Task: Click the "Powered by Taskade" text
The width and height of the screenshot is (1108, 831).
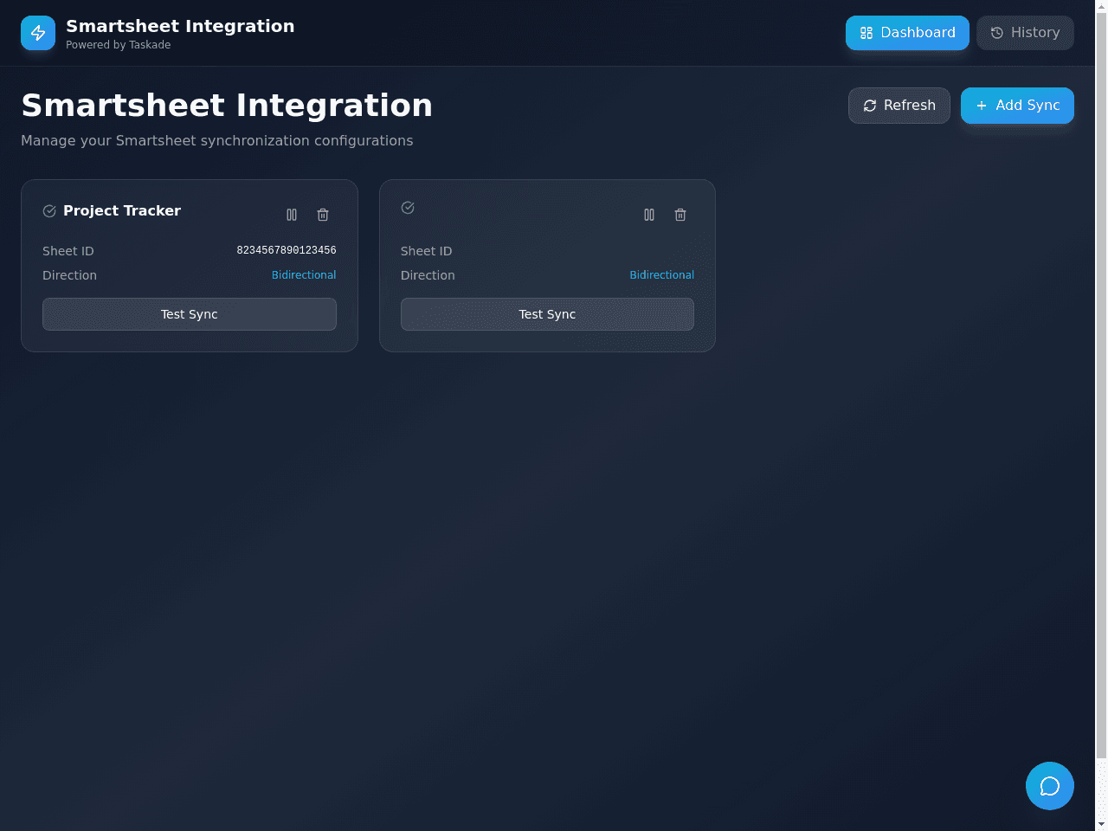Action: 119,45
